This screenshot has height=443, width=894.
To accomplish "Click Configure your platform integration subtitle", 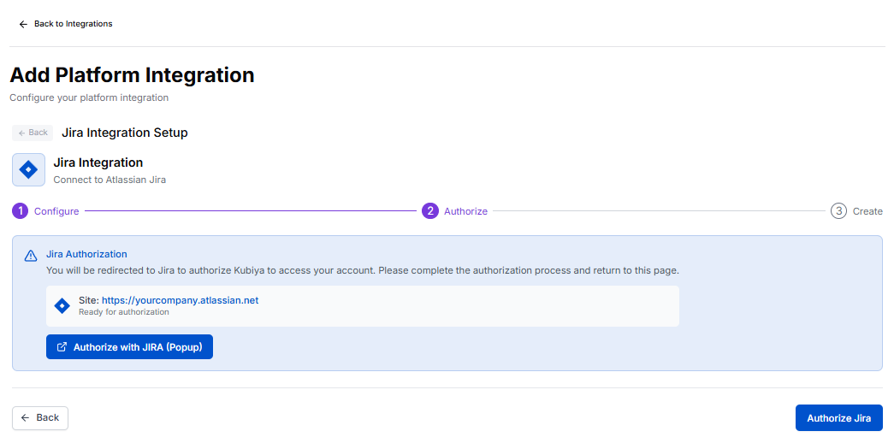I will [89, 97].
